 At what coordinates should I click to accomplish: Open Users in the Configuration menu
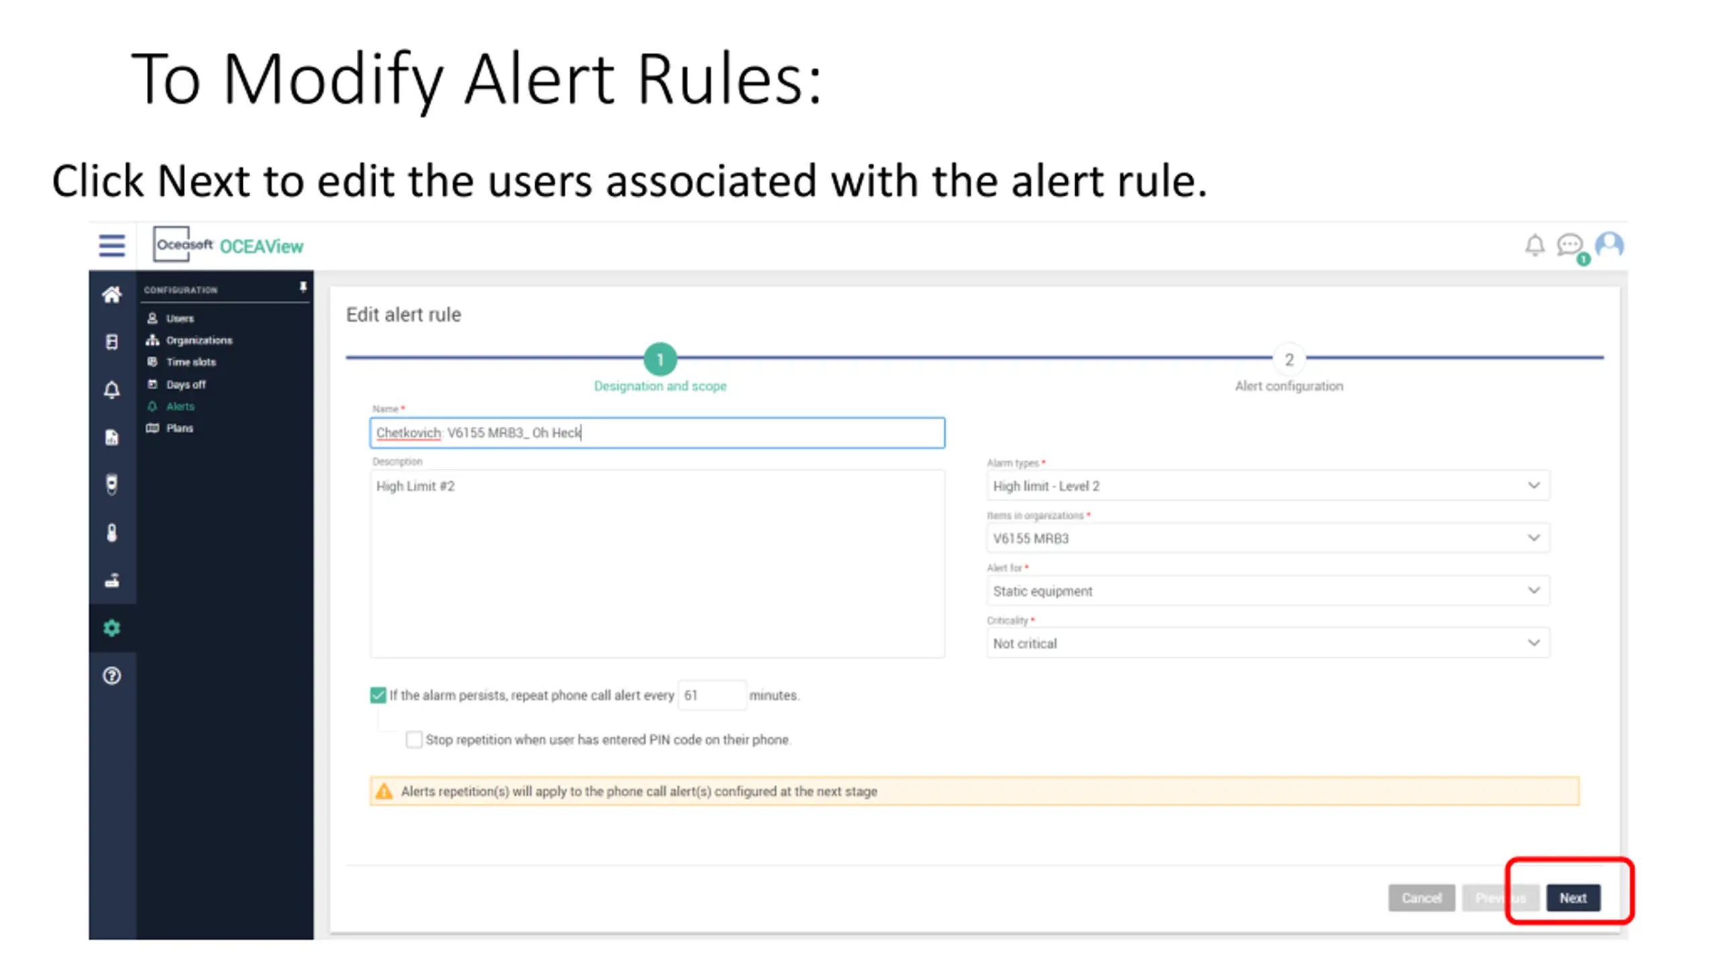(x=170, y=318)
